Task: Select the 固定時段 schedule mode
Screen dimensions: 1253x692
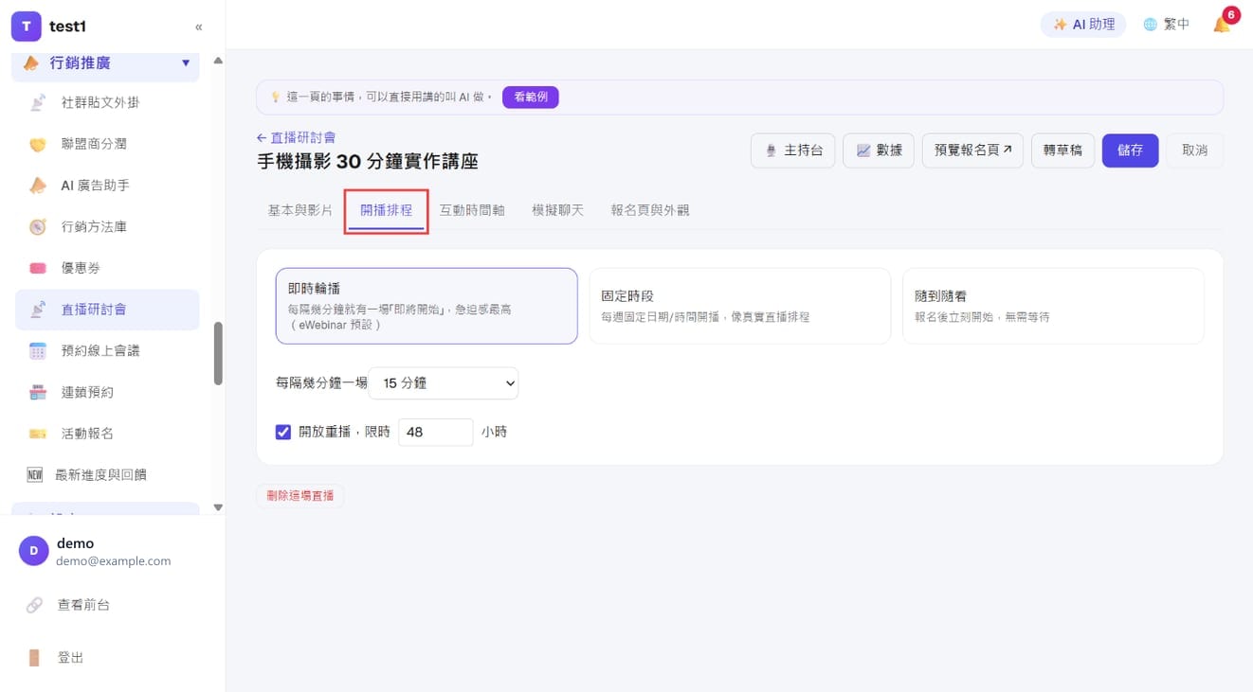Action: pyautogui.click(x=739, y=306)
